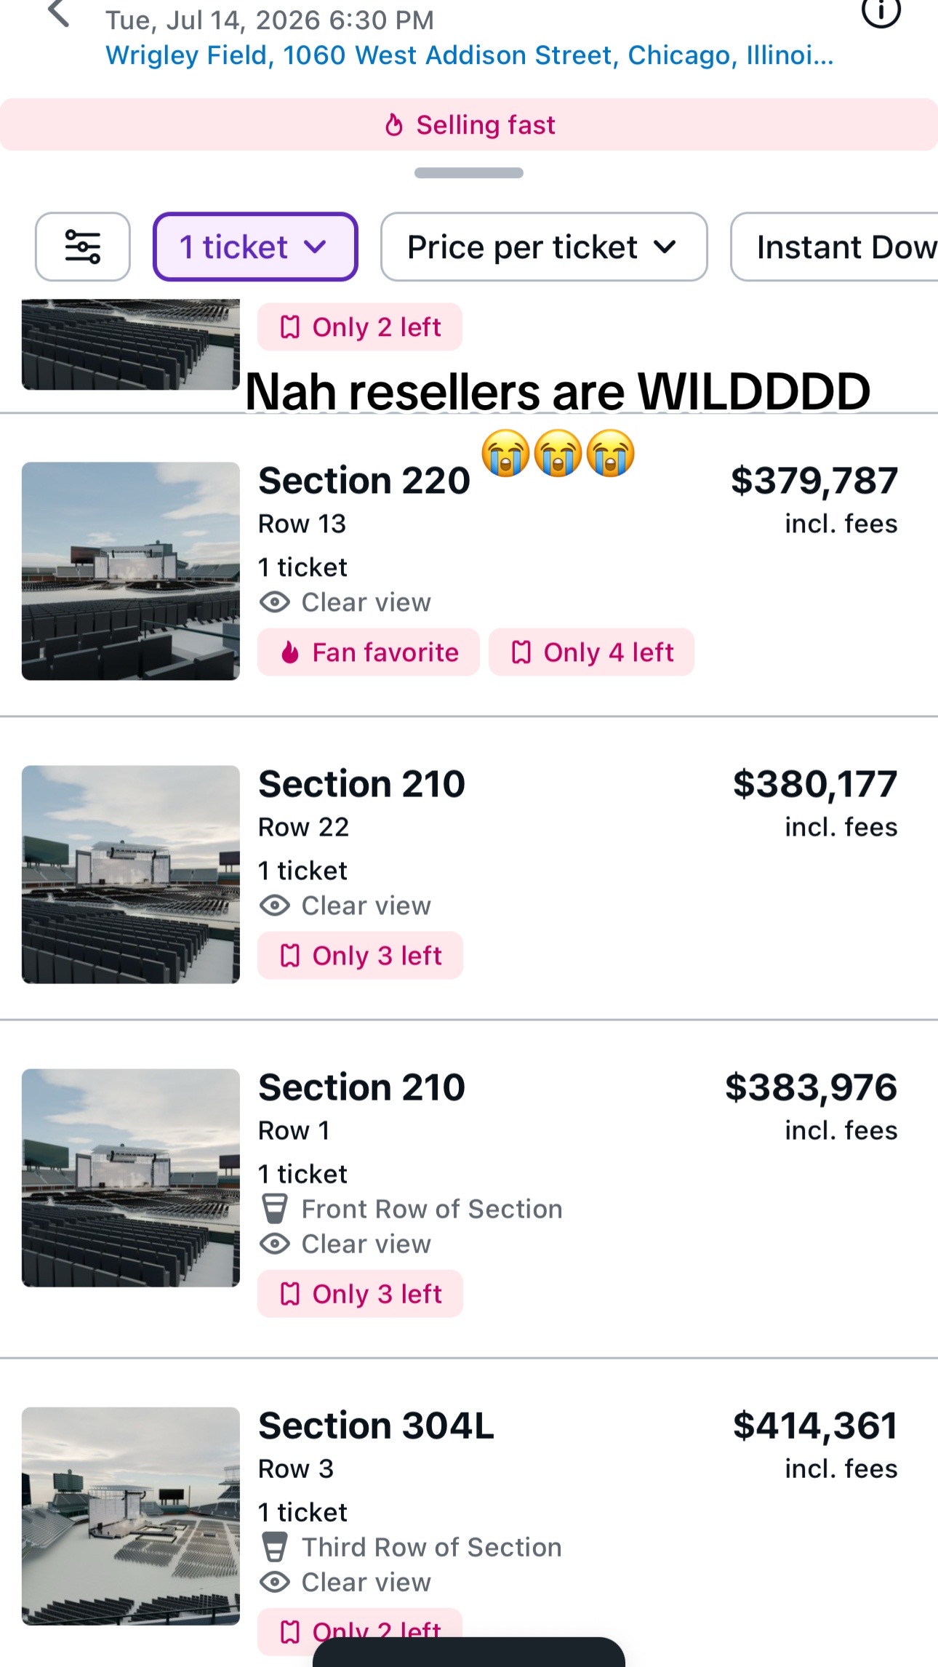Open the Wrigley Field address link
The image size is (938, 1667).
(x=470, y=55)
